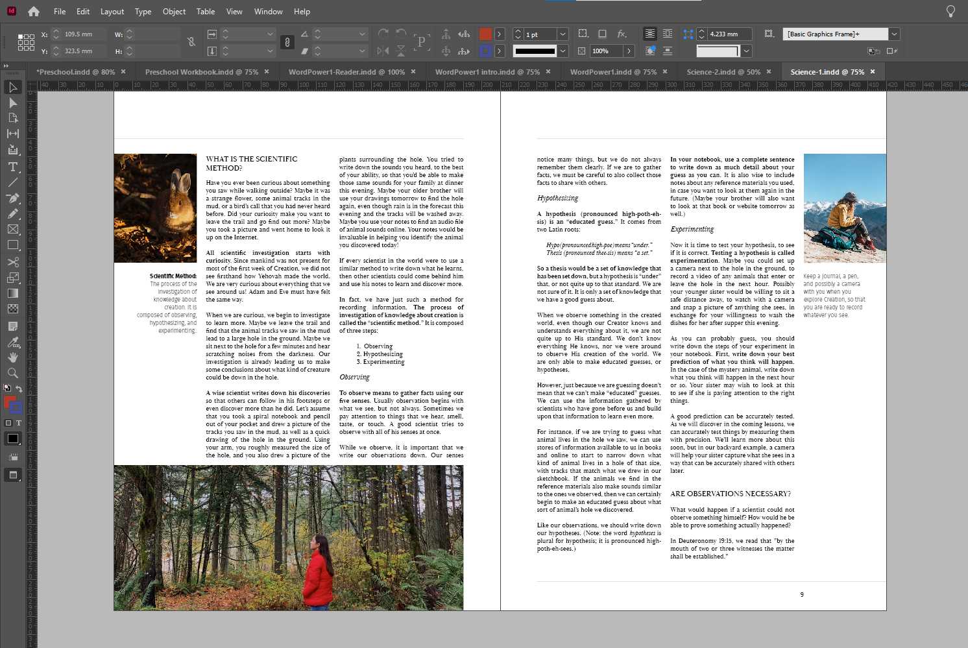Toggle formatting affects container button
The height and width of the screenshot is (648, 968).
point(8,423)
